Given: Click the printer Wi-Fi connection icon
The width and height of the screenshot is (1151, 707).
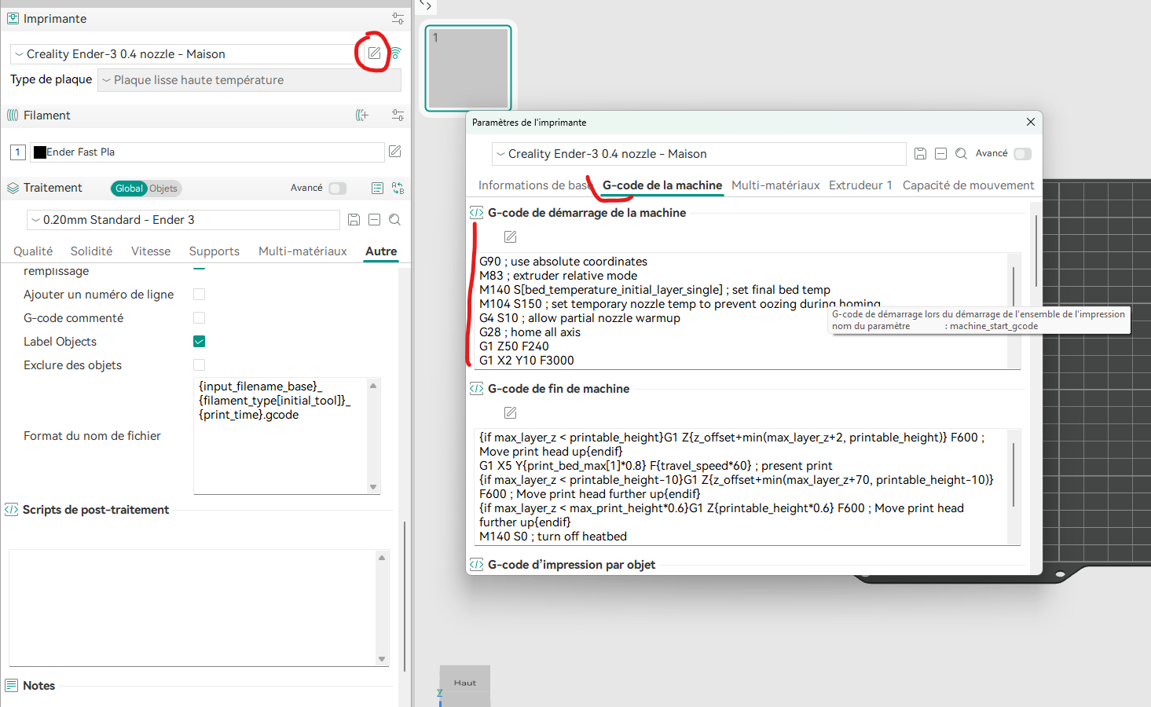Looking at the screenshot, I should [396, 53].
